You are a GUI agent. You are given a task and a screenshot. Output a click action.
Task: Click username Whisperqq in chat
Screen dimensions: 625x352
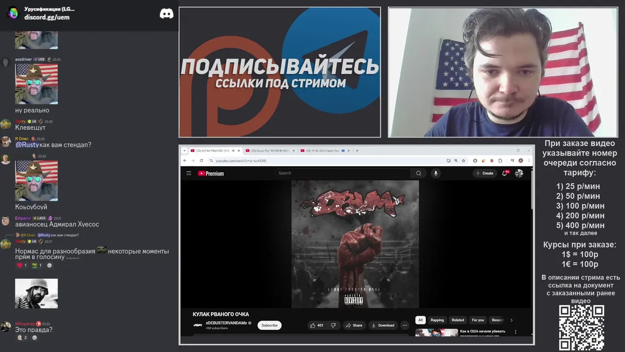pyautogui.click(x=25, y=324)
